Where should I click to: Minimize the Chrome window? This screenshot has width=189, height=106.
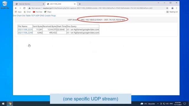tap(164, 3)
